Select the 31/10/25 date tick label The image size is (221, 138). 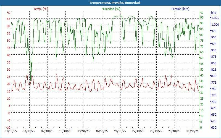tap(193, 131)
